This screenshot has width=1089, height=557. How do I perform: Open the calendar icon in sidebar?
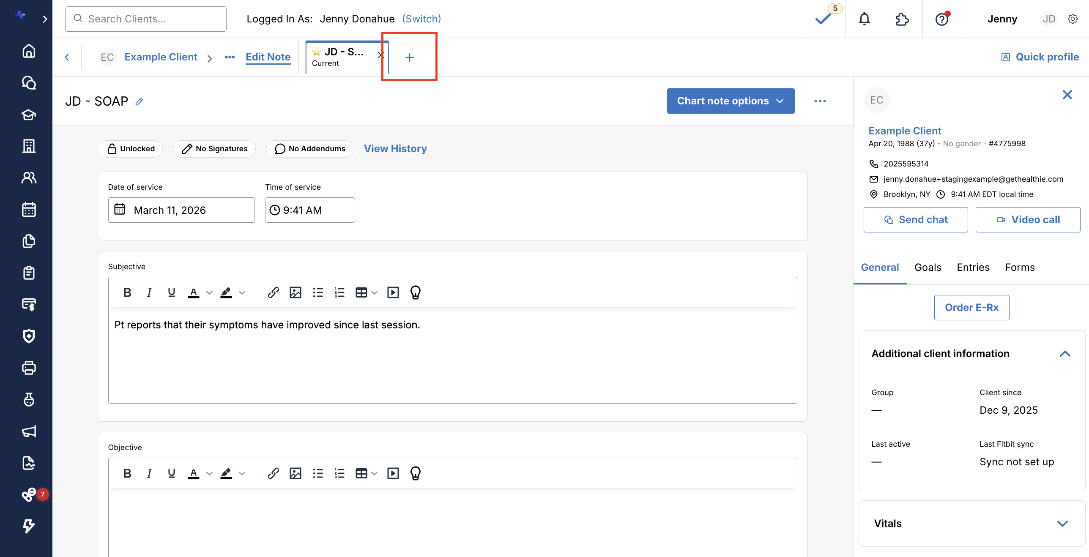point(29,209)
